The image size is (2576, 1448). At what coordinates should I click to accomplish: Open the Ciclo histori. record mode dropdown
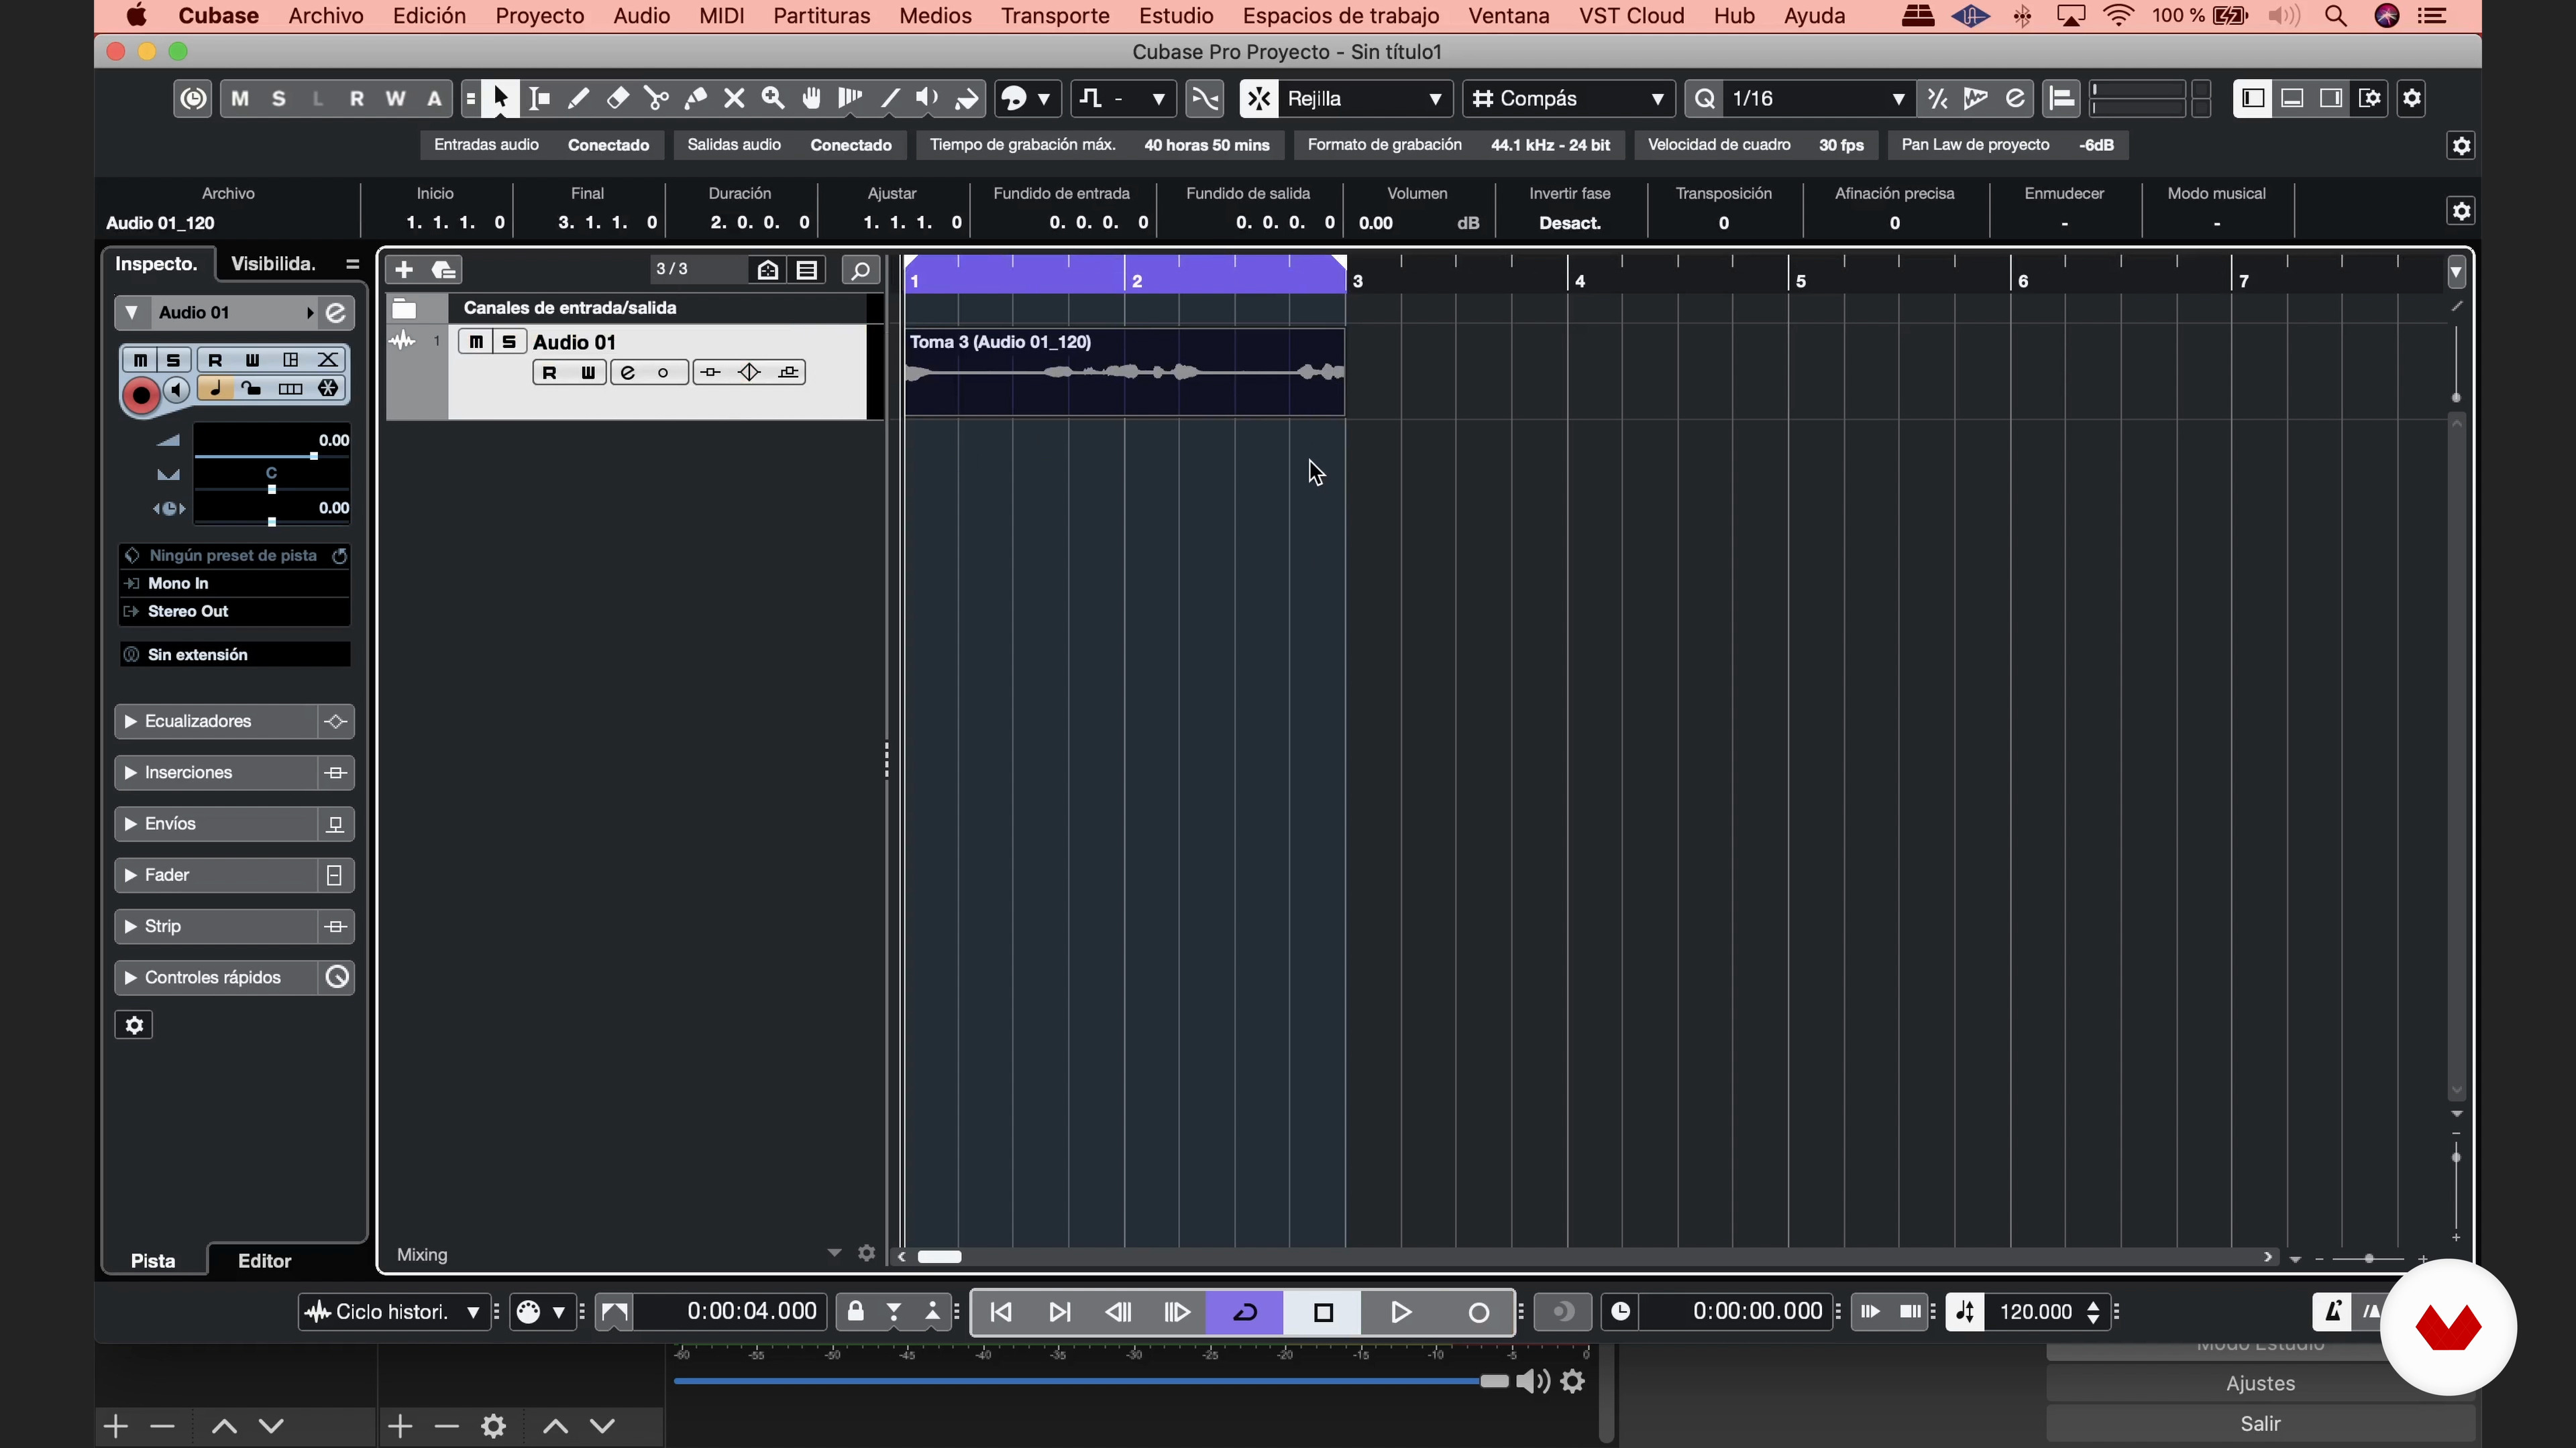tap(394, 1312)
